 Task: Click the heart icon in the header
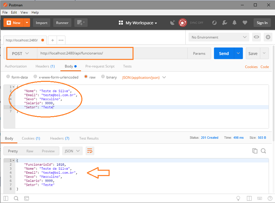[x=245, y=23]
